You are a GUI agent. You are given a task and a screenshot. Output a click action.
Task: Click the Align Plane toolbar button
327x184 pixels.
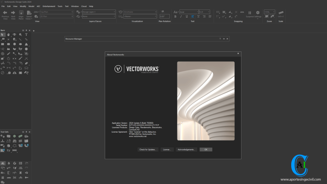click(x=21, y=15)
